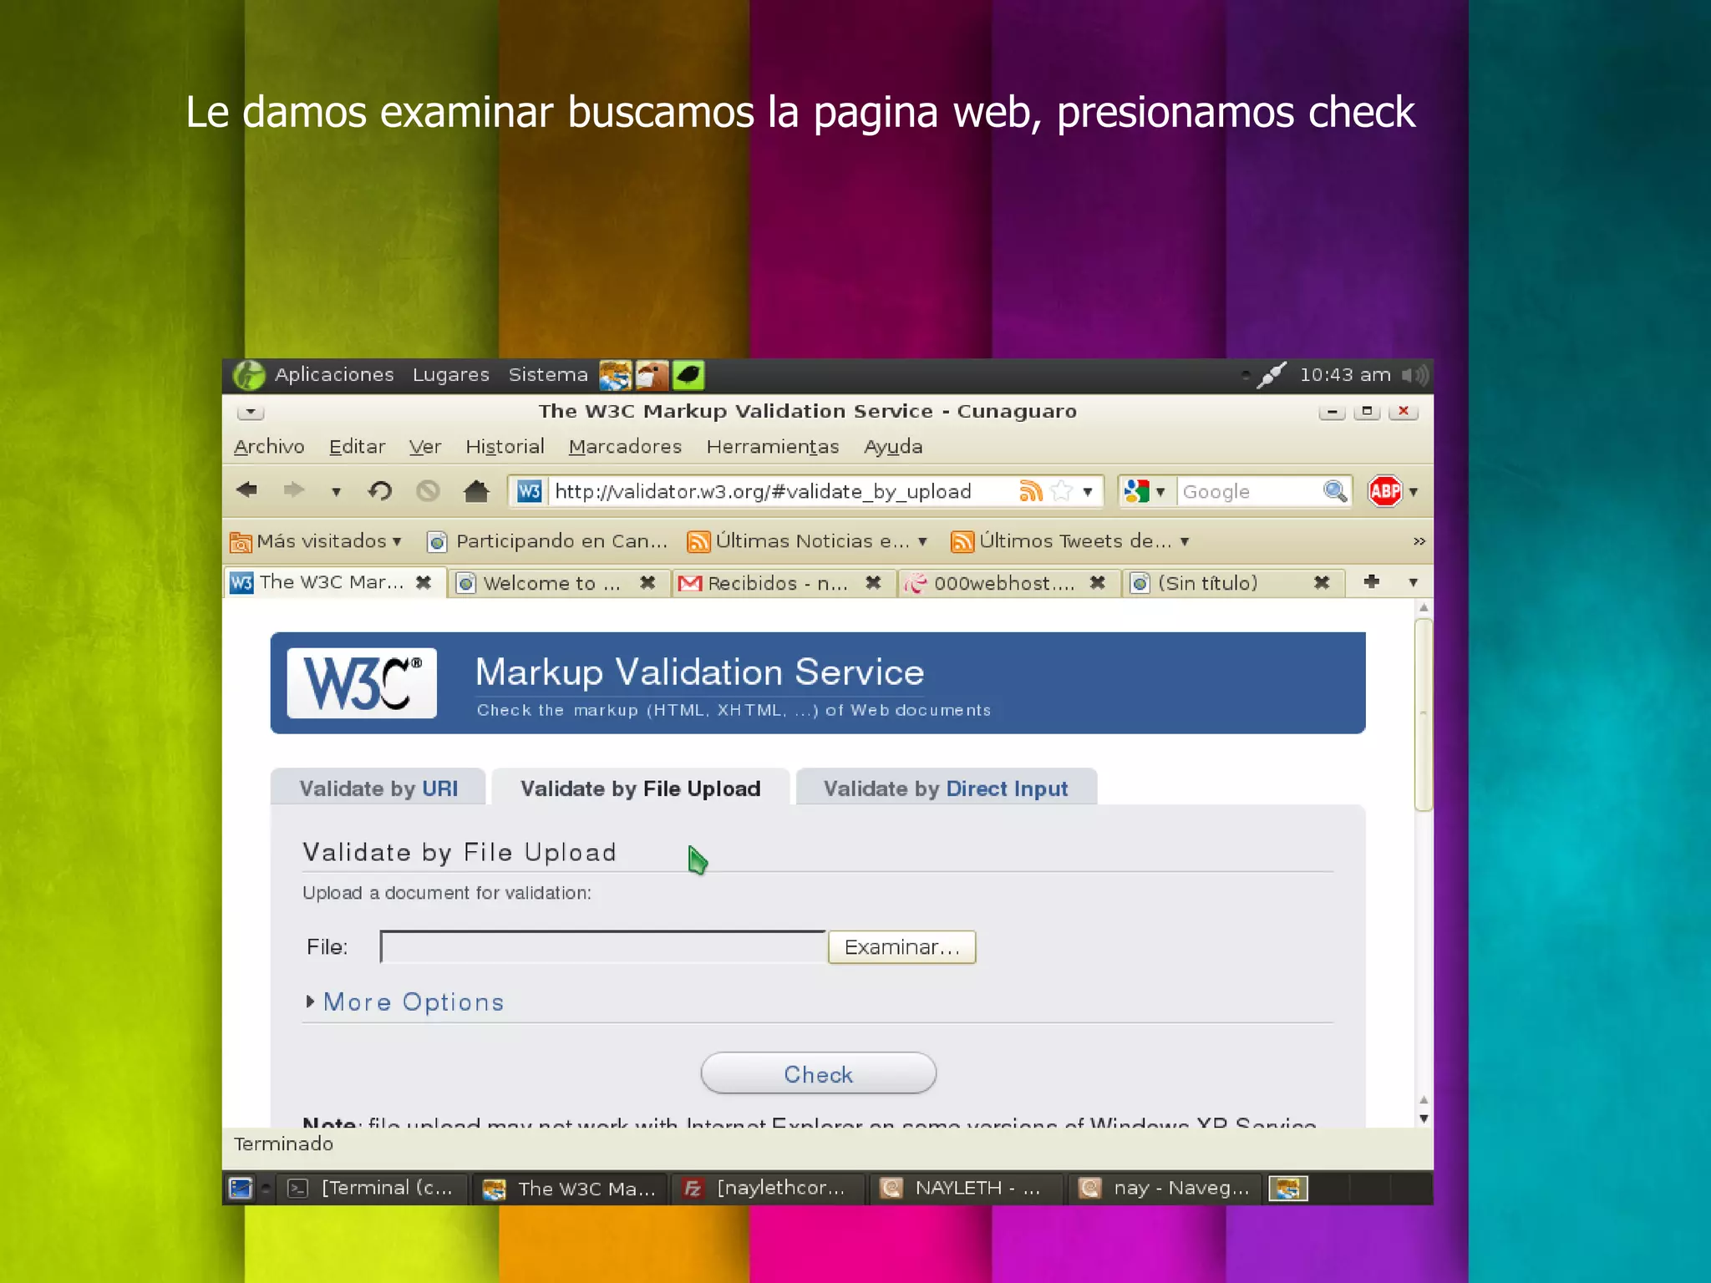This screenshot has width=1711, height=1283.
Task: Click the search magnifier icon
Action: [1335, 491]
